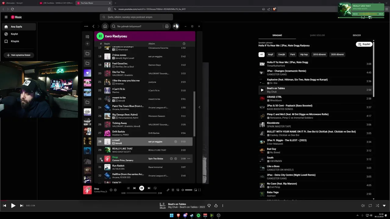Click the Kaydet button
Viewport: 390px width, 219px height.
click(364, 44)
